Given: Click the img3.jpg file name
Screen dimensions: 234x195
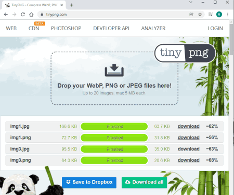Looking at the screenshot, I should [x=20, y=149].
